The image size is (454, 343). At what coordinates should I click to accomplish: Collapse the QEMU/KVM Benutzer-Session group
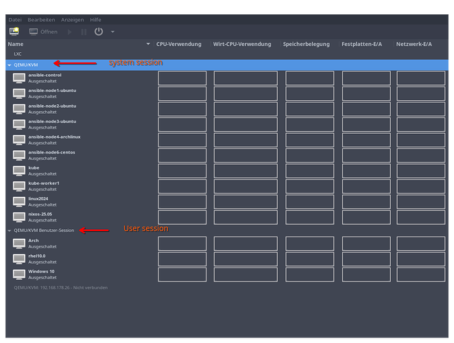[x=10, y=230]
